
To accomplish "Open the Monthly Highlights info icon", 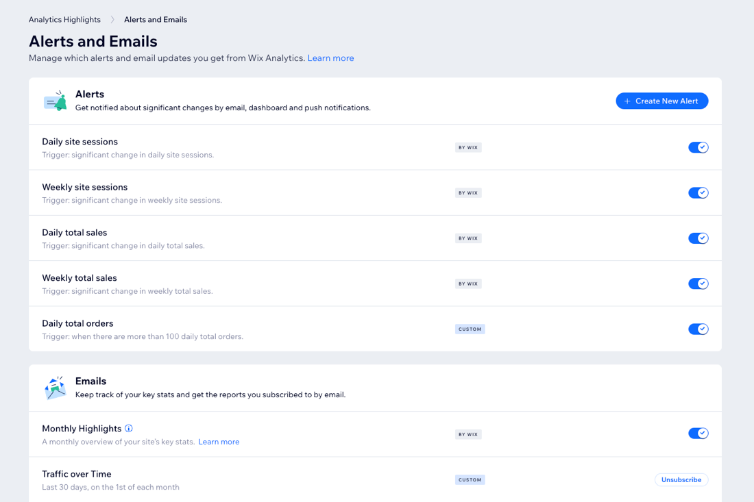I will [129, 429].
